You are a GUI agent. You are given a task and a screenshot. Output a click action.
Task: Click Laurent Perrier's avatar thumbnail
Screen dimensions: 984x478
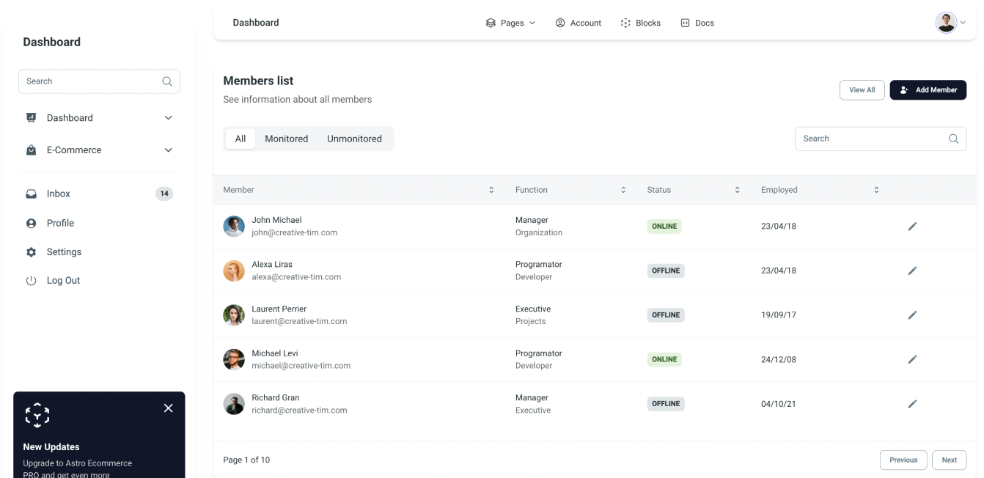[x=234, y=315]
